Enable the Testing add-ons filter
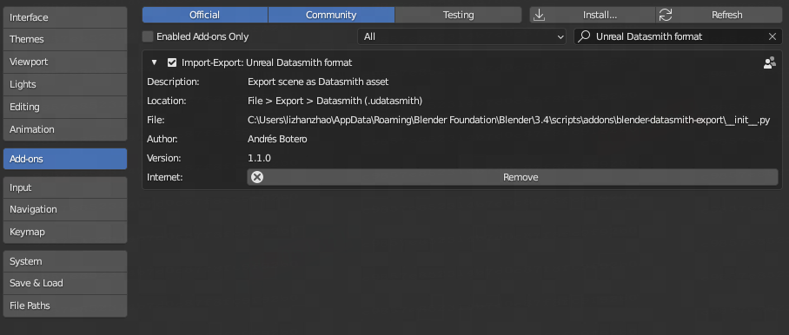This screenshot has height=335, width=789. (x=458, y=15)
